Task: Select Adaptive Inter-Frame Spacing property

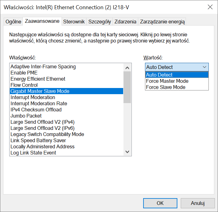Action: [x=43, y=66]
